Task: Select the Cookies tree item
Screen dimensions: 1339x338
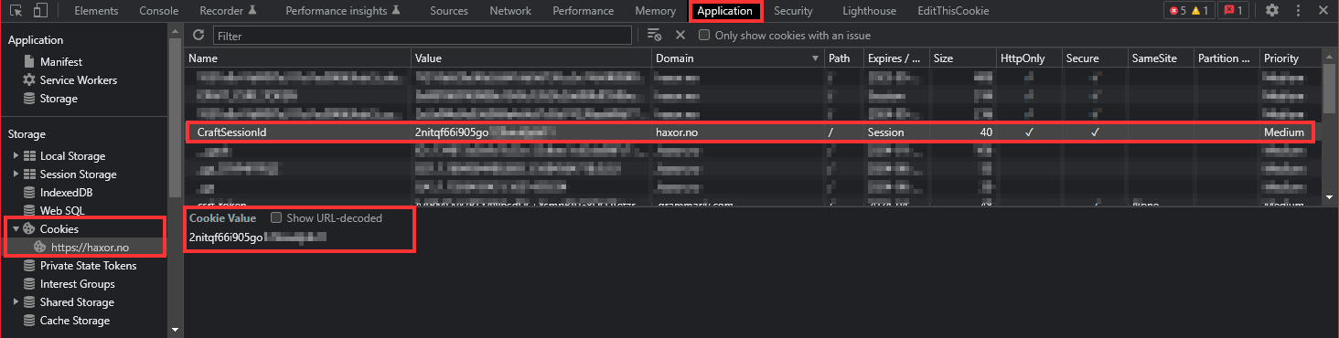Action: click(59, 229)
